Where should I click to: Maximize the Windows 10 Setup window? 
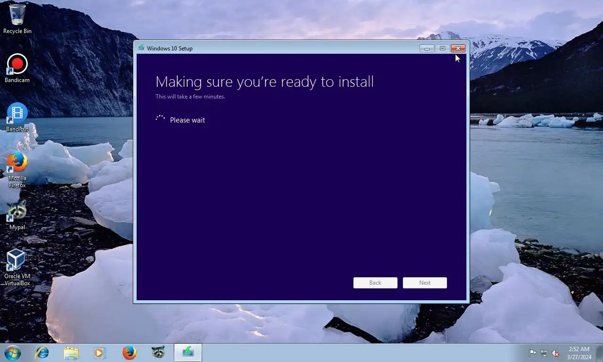click(442, 48)
